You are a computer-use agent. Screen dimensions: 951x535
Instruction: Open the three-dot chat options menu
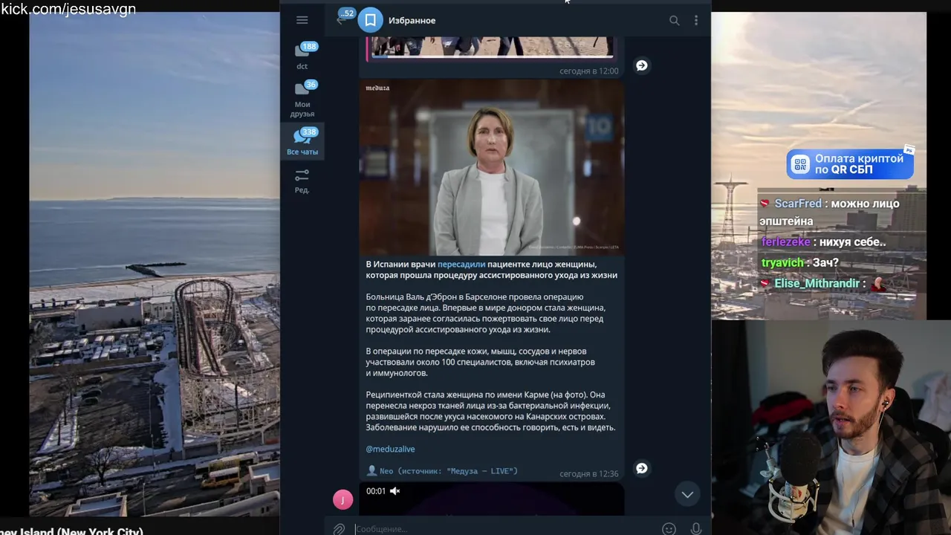(696, 21)
